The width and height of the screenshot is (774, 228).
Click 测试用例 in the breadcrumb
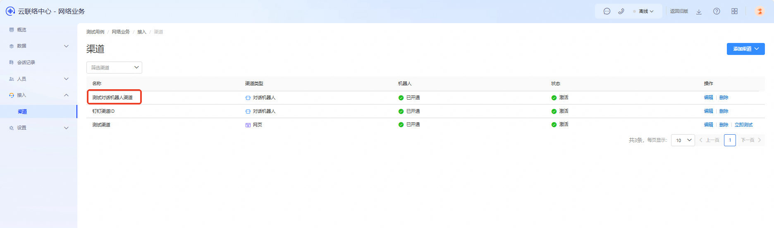click(95, 32)
